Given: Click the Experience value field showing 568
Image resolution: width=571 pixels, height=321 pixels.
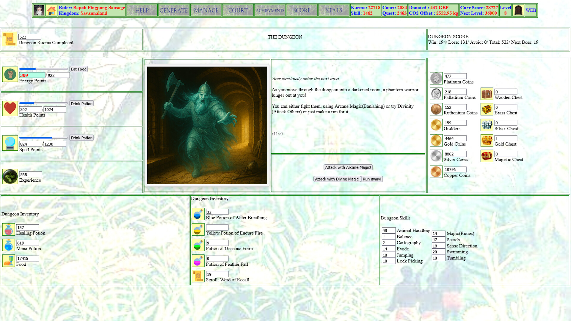Looking at the screenshot, I should pos(30,174).
